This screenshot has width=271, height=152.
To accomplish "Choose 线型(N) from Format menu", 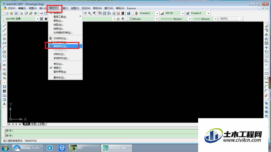I will [65, 25].
